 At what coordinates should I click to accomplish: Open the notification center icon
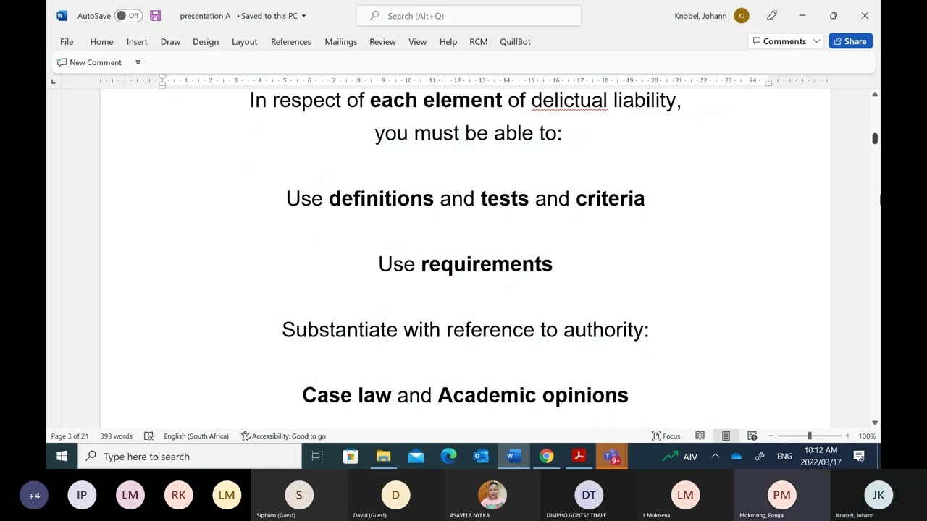pyautogui.click(x=859, y=457)
